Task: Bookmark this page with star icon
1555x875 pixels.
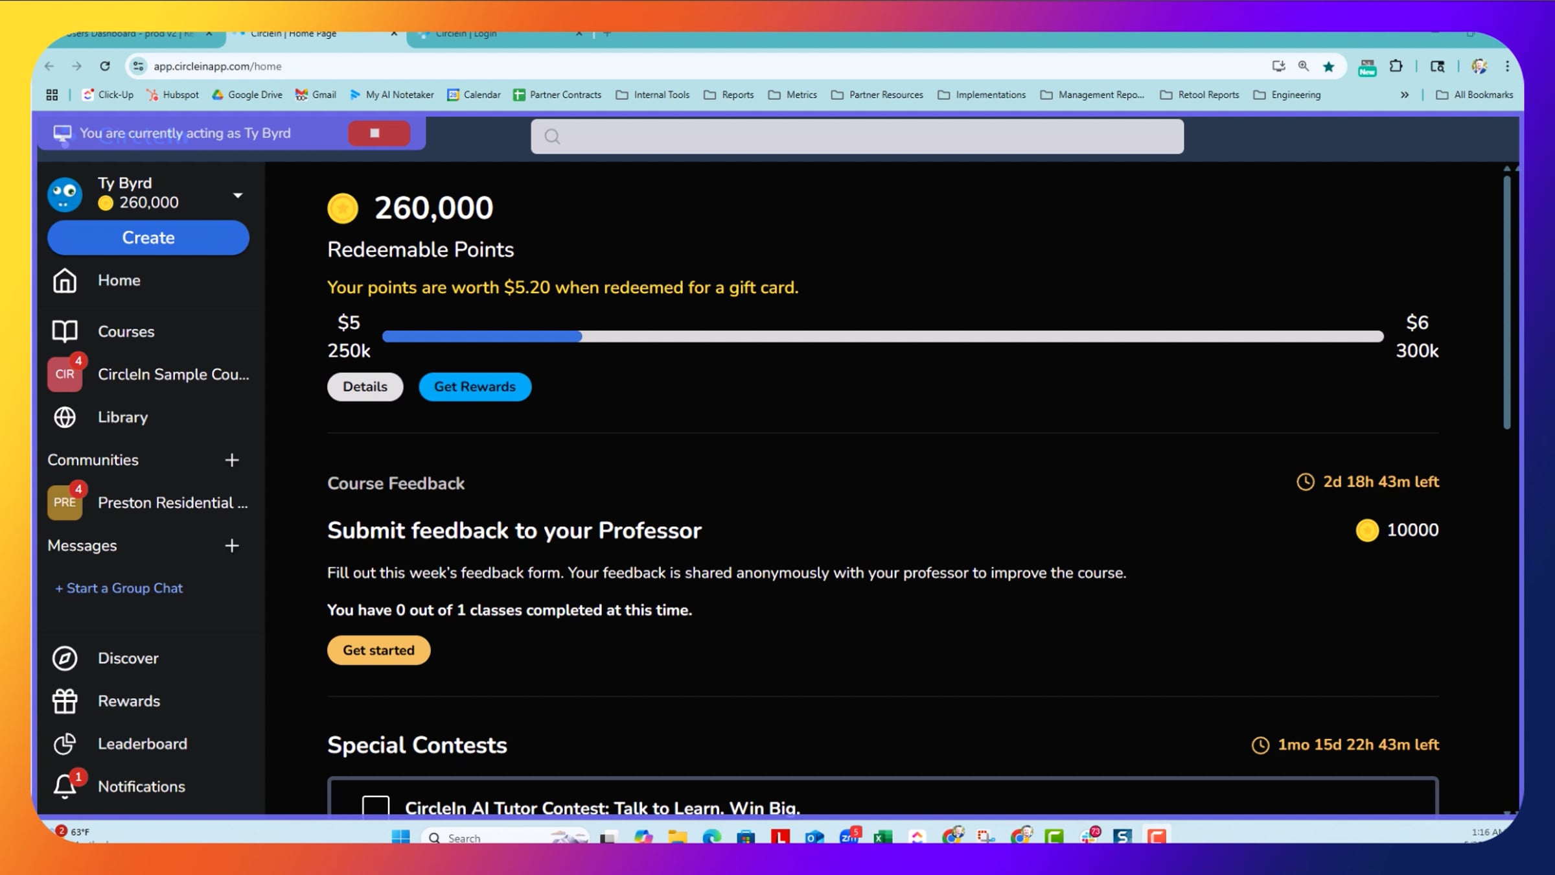Action: tap(1329, 66)
